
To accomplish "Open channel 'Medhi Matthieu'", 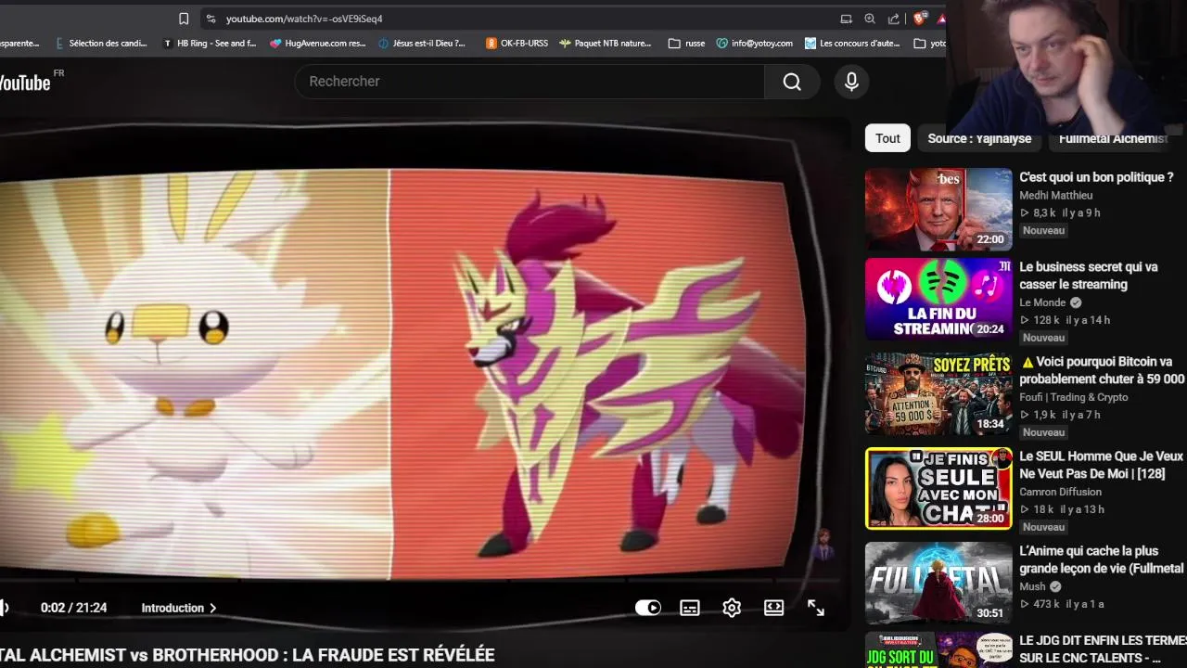I will click(1055, 195).
